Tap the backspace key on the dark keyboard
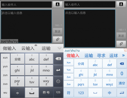The height and width of the screenshot is (98, 127). pyautogui.click(x=58, y=59)
